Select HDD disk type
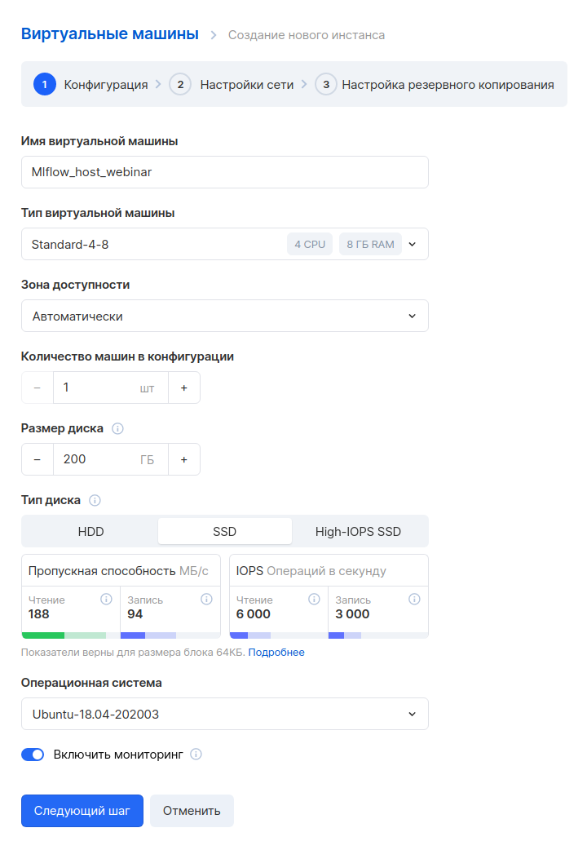This screenshot has height=850, width=587. [x=90, y=532]
